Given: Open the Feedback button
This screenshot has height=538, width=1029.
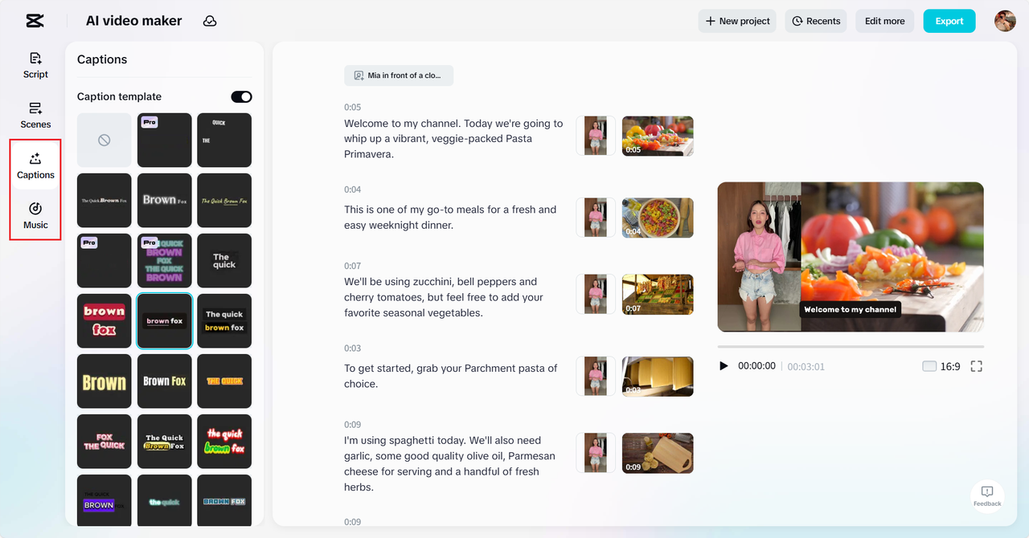Looking at the screenshot, I should coord(987,496).
